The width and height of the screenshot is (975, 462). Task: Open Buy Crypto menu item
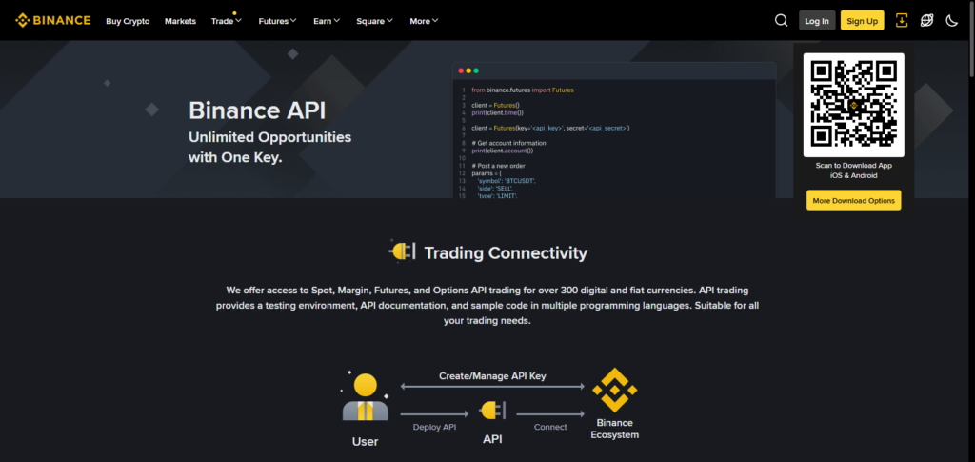pos(128,21)
